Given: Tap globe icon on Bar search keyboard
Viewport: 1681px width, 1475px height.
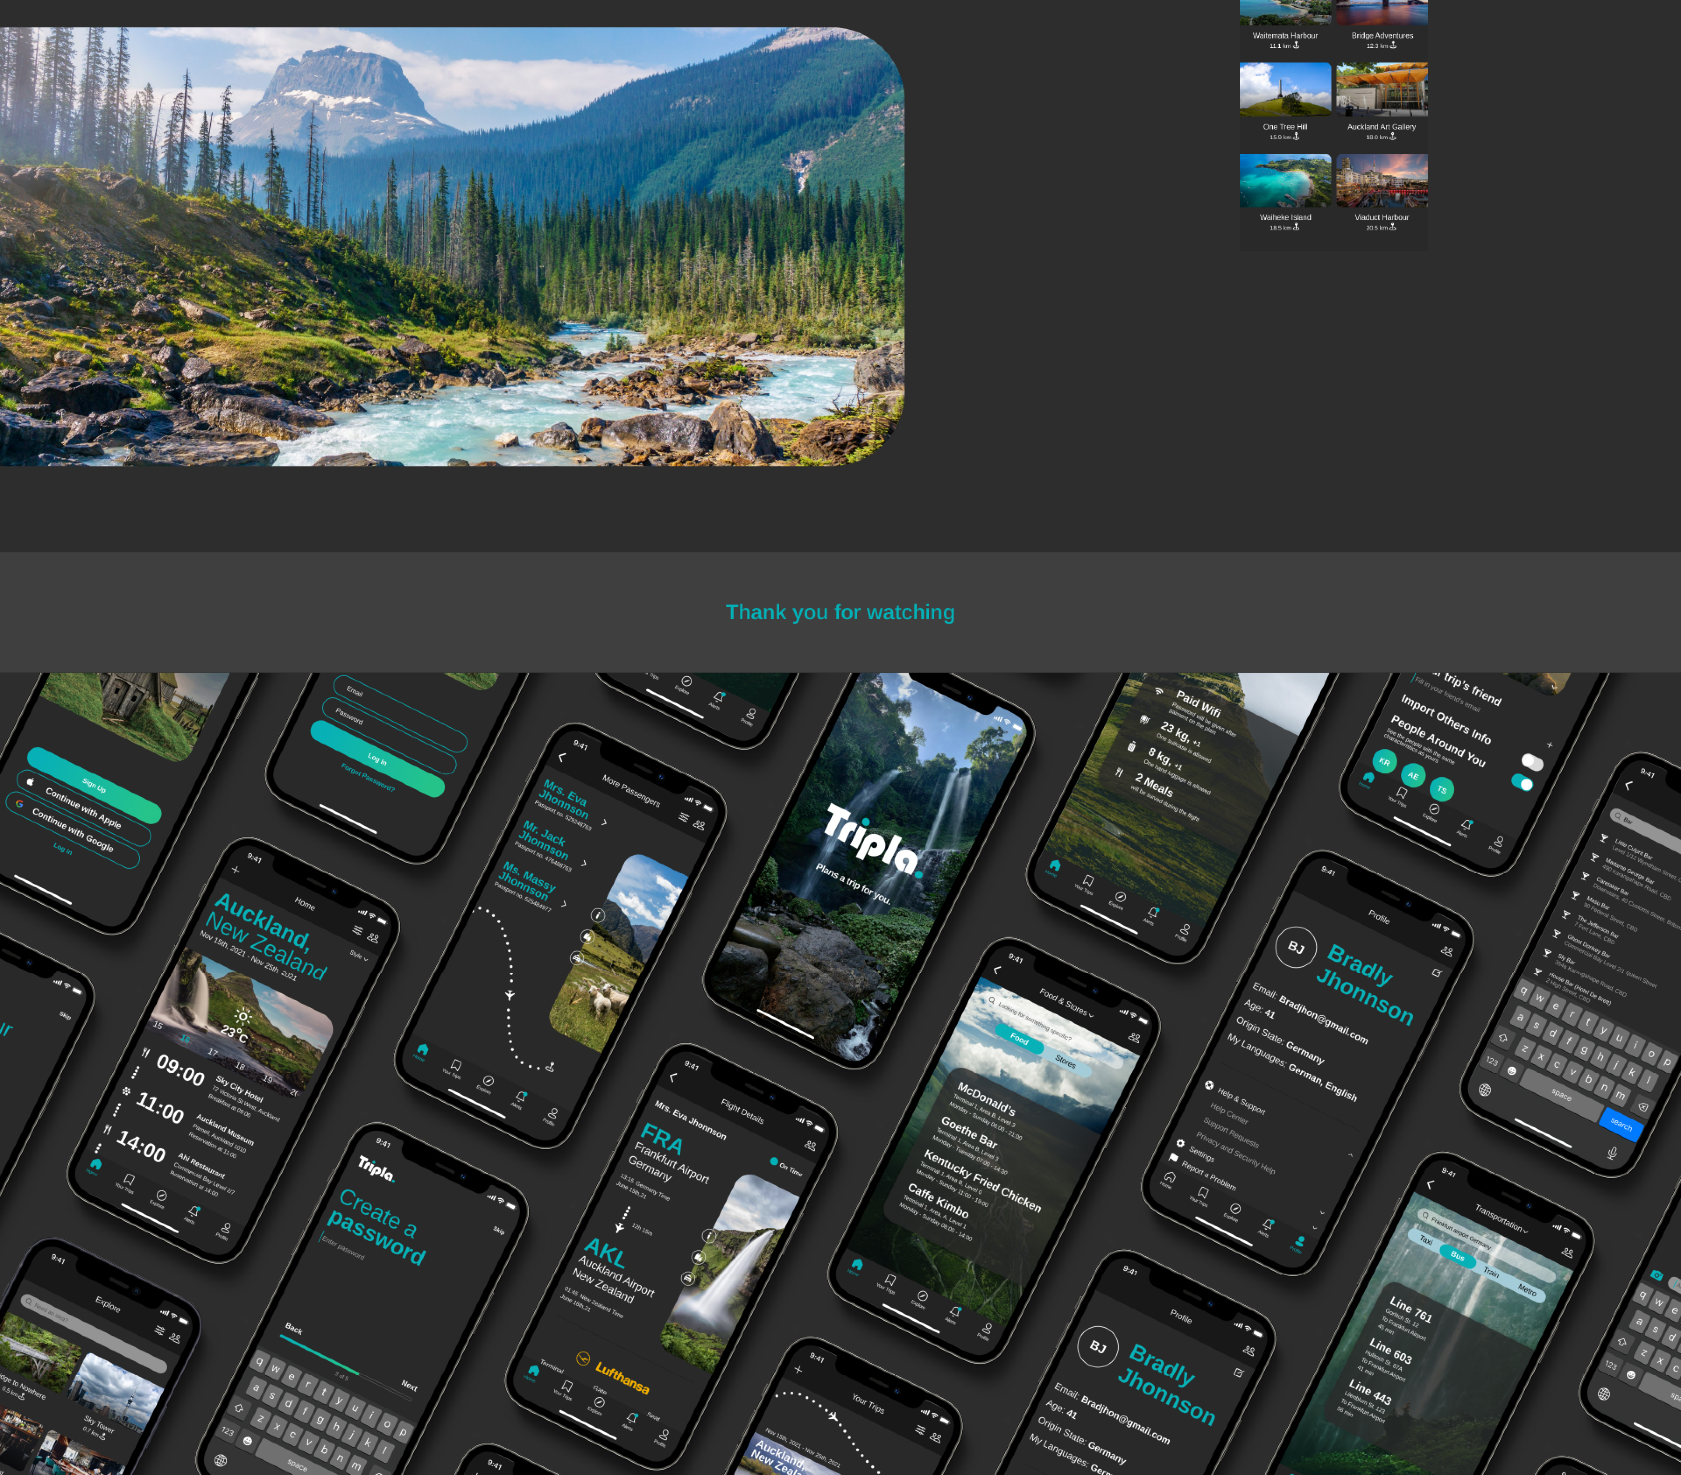Looking at the screenshot, I should point(1484,1090).
